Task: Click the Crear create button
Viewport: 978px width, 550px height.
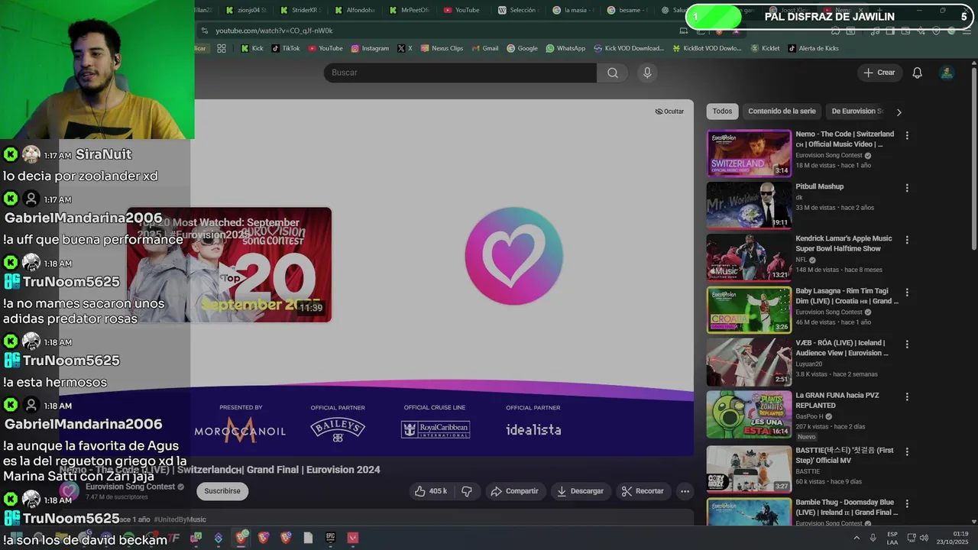Action: [879, 73]
